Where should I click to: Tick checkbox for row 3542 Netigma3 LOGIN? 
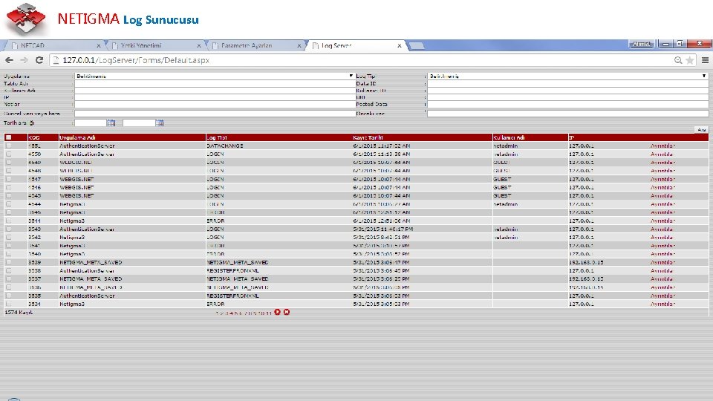(x=9, y=237)
